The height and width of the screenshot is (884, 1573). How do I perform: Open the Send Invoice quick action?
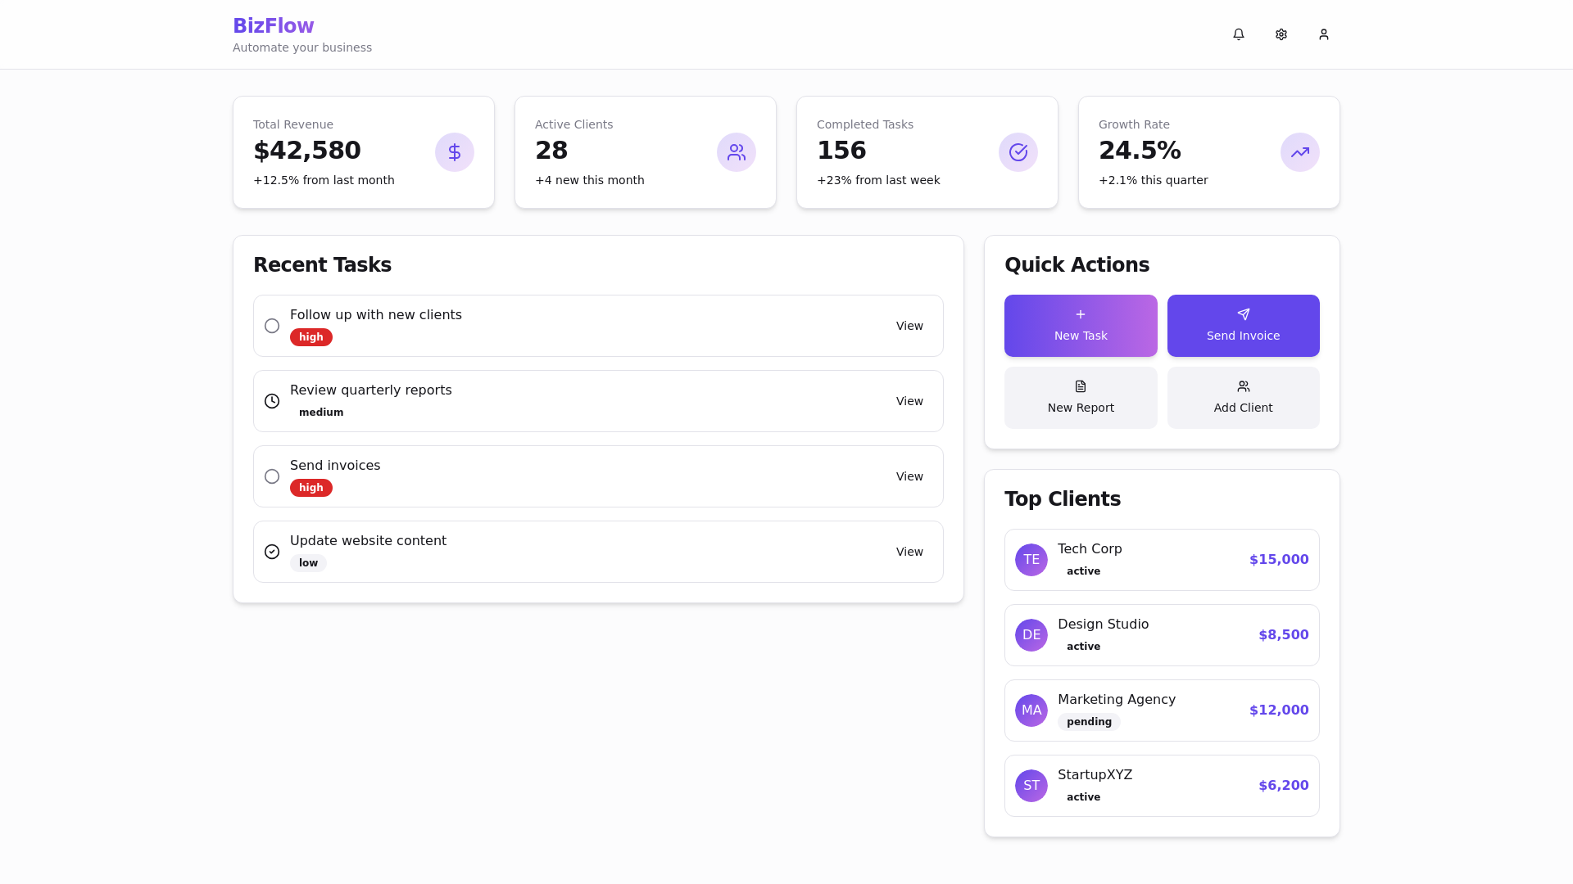click(x=1243, y=325)
